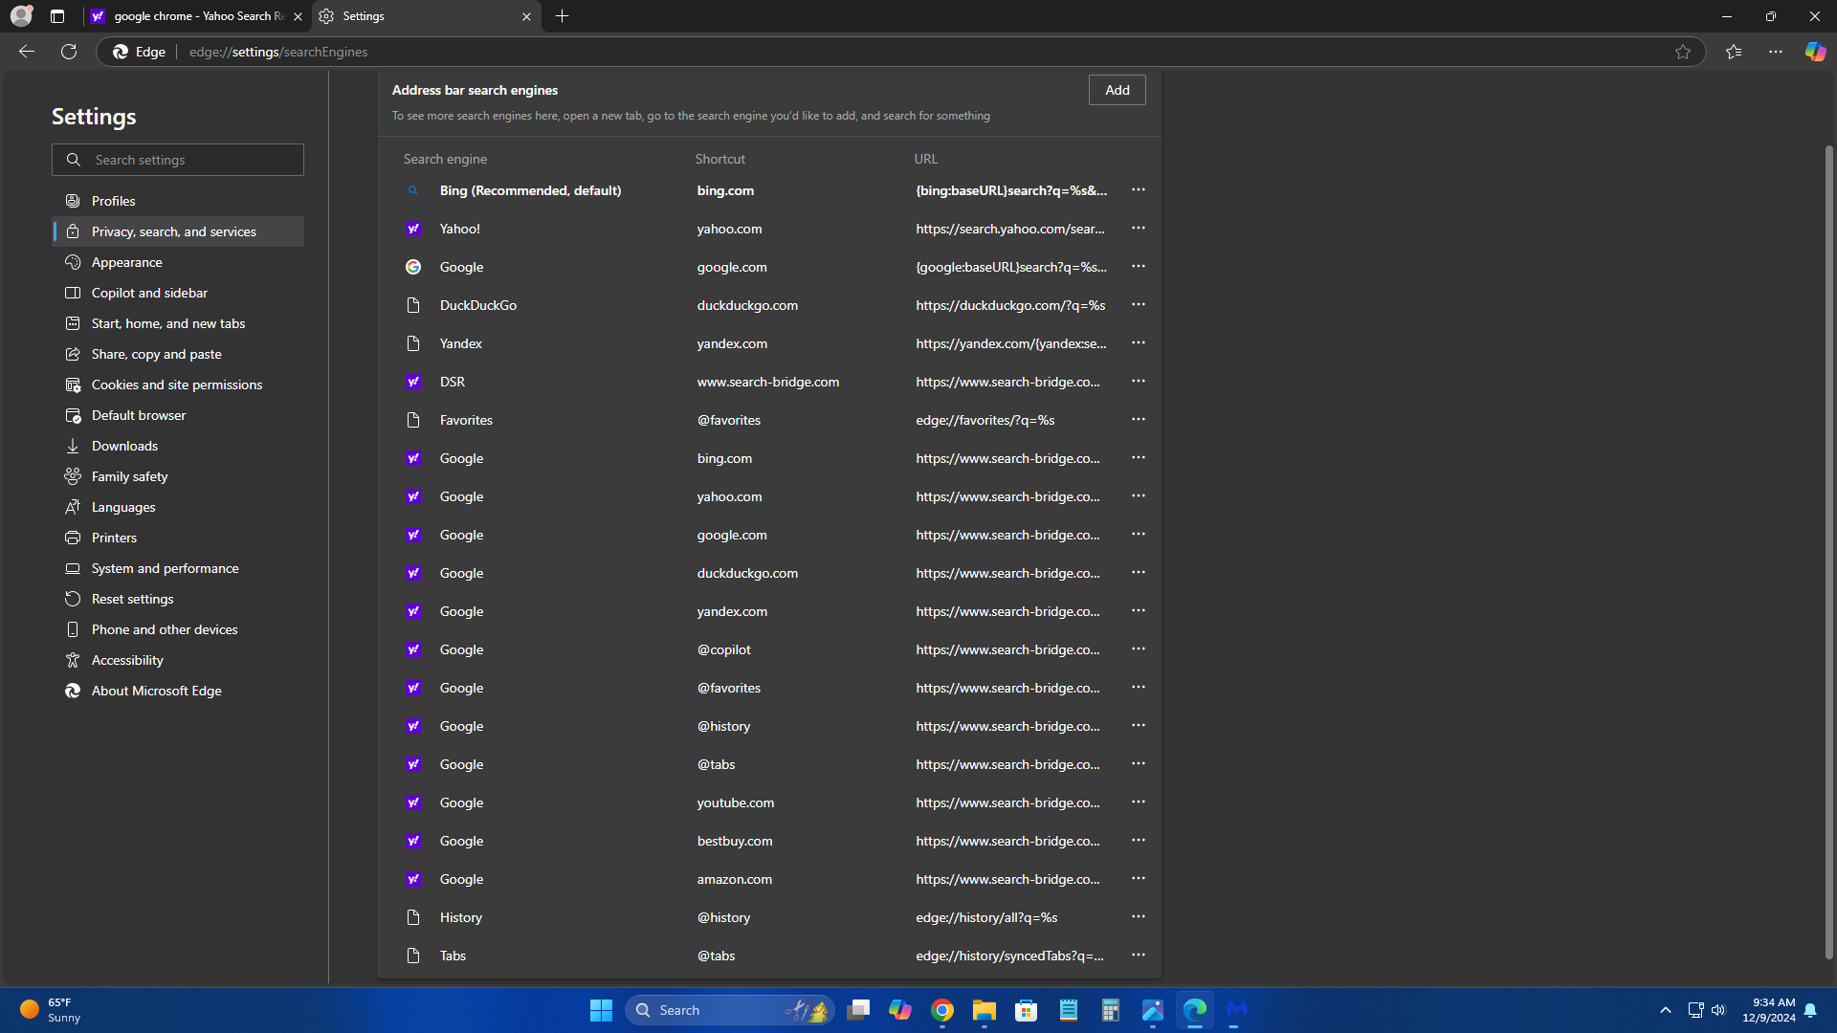The image size is (1837, 1033).
Task: Close the Settings tab
Action: click(x=526, y=16)
